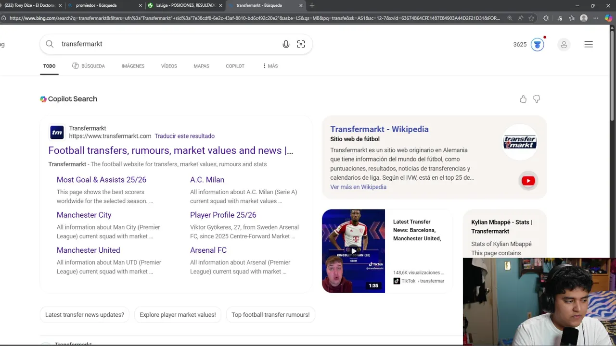The height and width of the screenshot is (346, 616).
Task: Open a new browser tab
Action: pyautogui.click(x=312, y=5)
